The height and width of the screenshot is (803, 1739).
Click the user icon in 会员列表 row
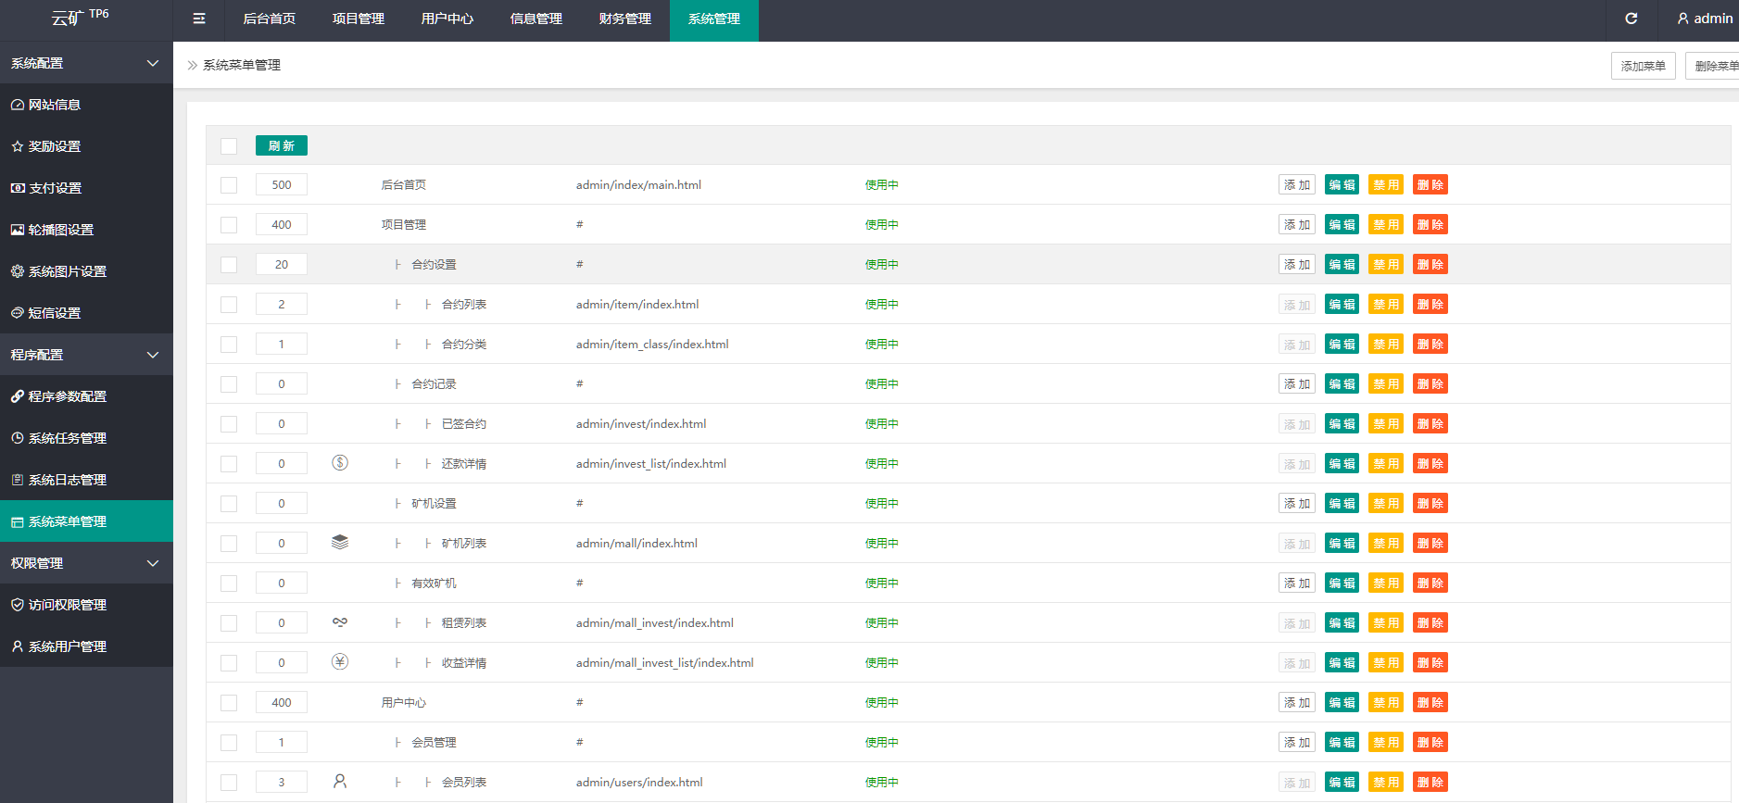click(340, 782)
